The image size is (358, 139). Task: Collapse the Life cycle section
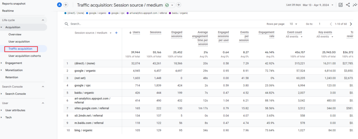[43, 20]
